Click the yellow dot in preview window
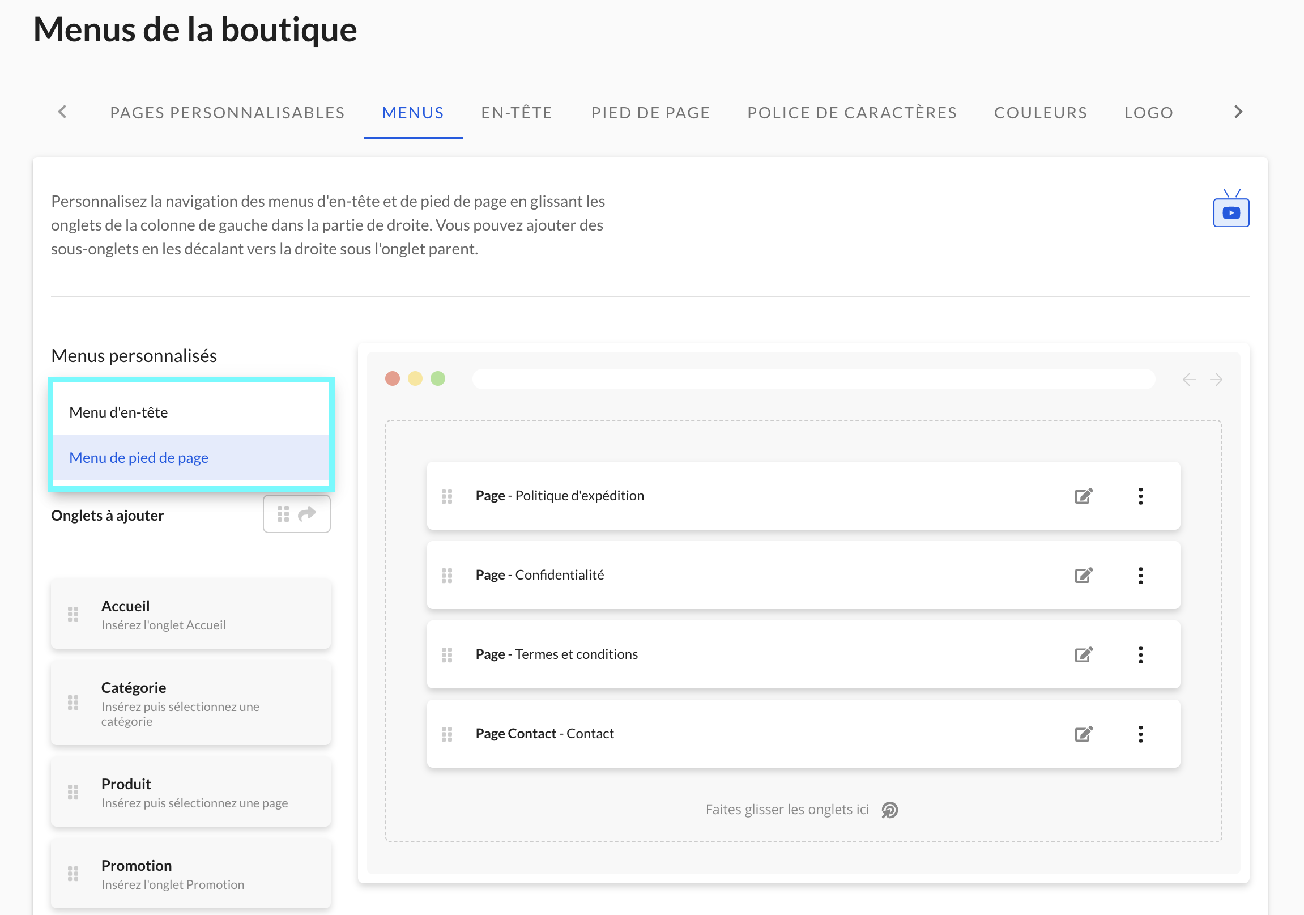1304x915 pixels. point(415,378)
